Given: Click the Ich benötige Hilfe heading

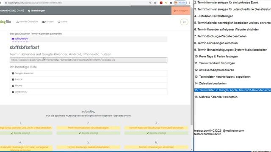Looking at the screenshot, I should tap(23, 67).
